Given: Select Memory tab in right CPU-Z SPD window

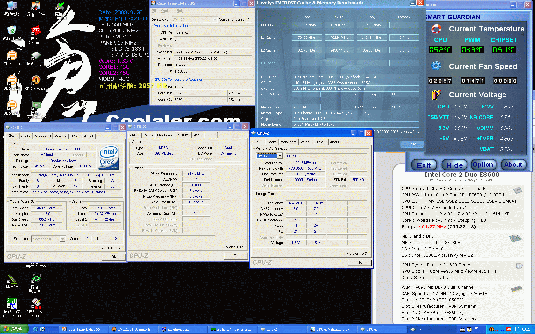Looking at the screenshot, I should (x=306, y=142).
